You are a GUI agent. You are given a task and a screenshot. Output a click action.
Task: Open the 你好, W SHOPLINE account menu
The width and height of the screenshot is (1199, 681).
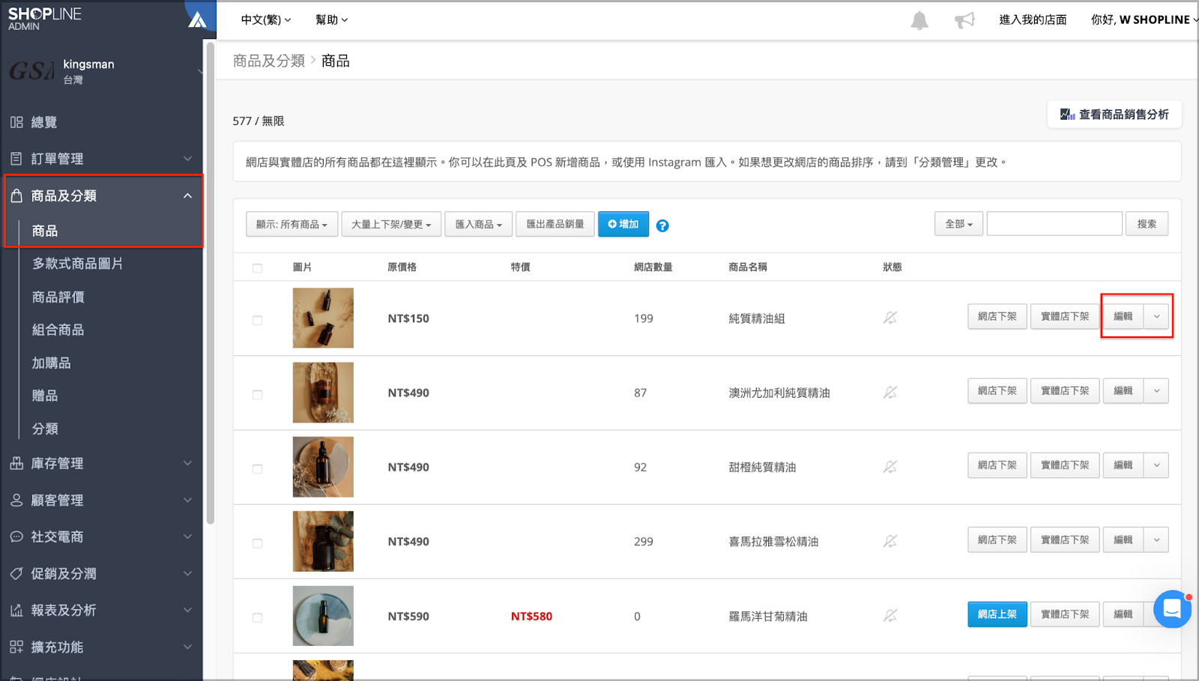(x=1144, y=19)
